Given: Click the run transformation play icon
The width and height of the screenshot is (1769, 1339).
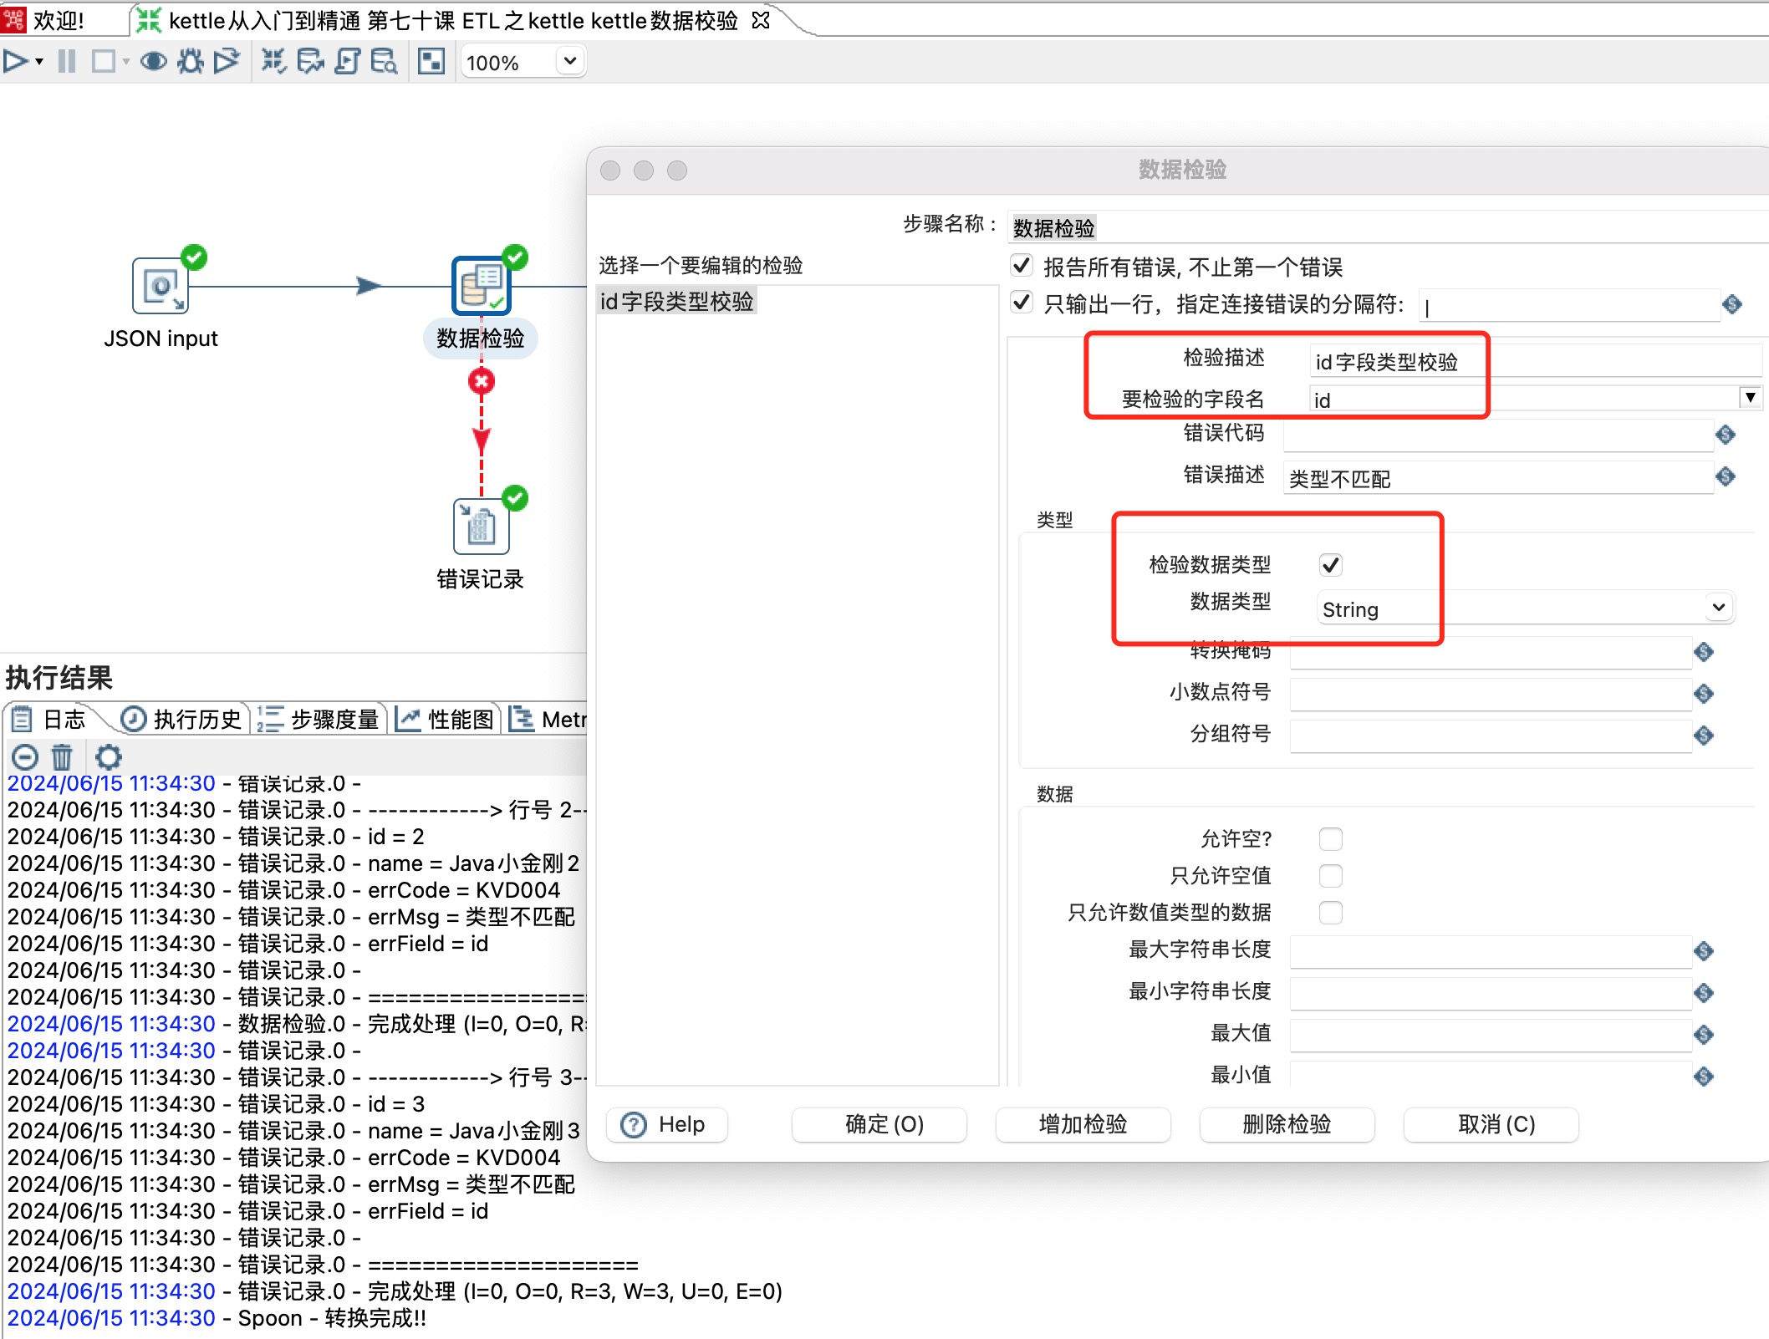Looking at the screenshot, I should click(15, 61).
